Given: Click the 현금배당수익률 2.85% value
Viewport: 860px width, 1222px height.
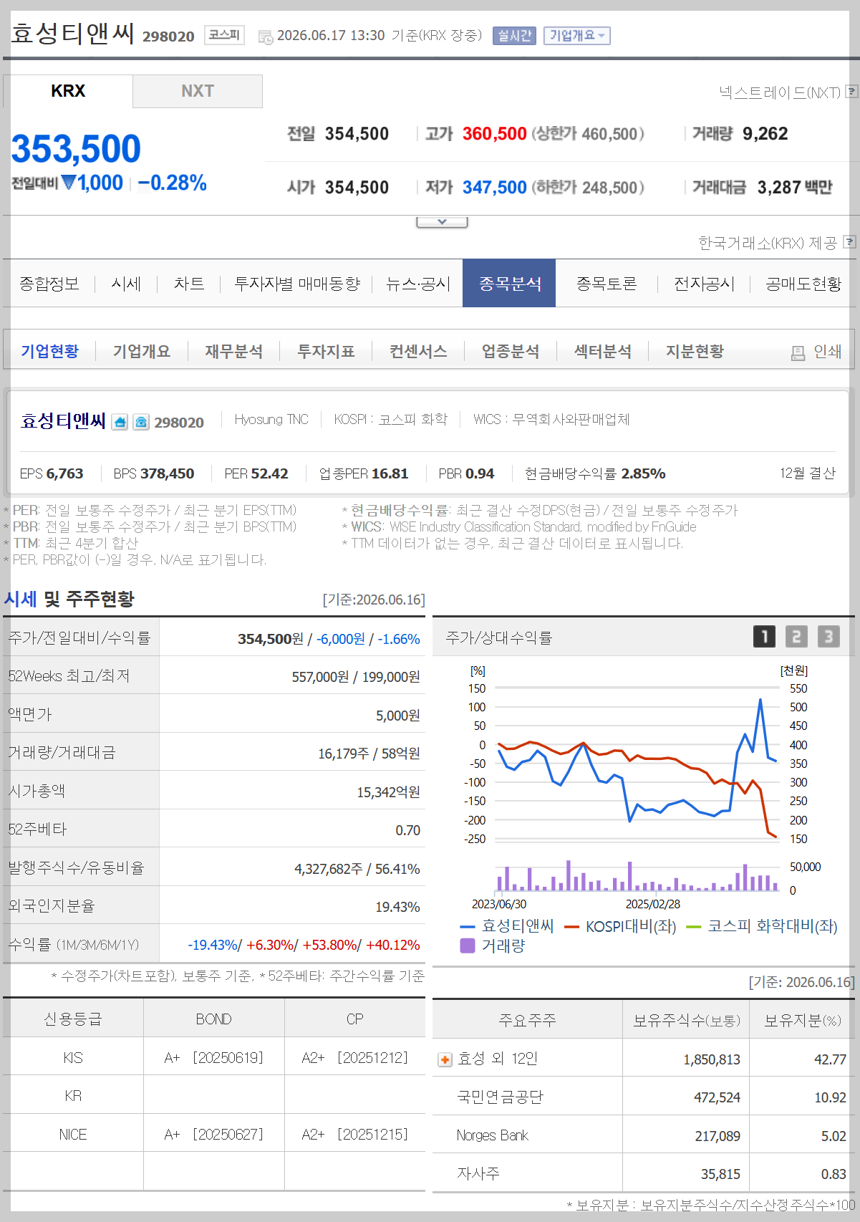Looking at the screenshot, I should click(643, 473).
